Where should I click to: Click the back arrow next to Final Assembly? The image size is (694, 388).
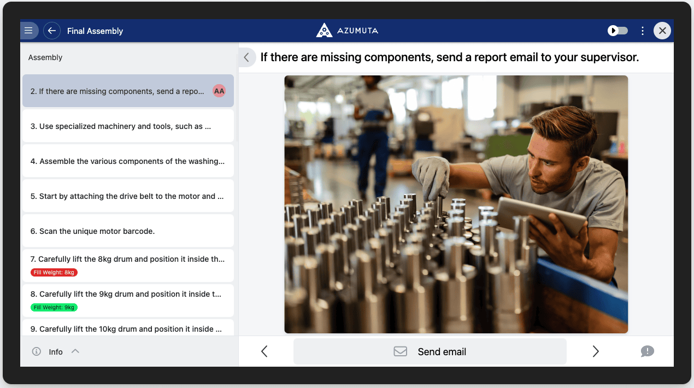(x=51, y=31)
